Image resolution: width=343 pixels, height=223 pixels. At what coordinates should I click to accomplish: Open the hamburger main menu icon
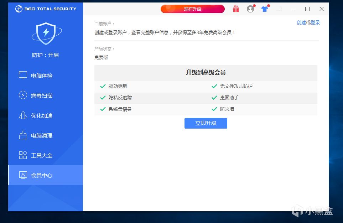point(279,9)
